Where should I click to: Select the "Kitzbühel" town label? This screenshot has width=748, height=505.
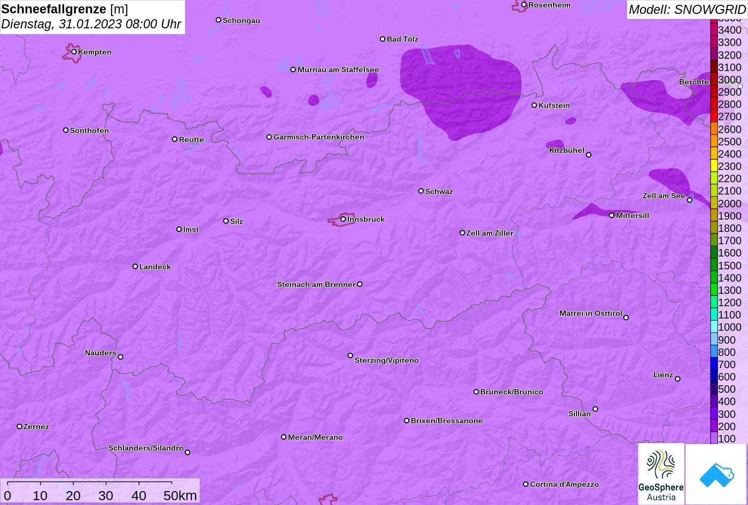tap(567, 150)
